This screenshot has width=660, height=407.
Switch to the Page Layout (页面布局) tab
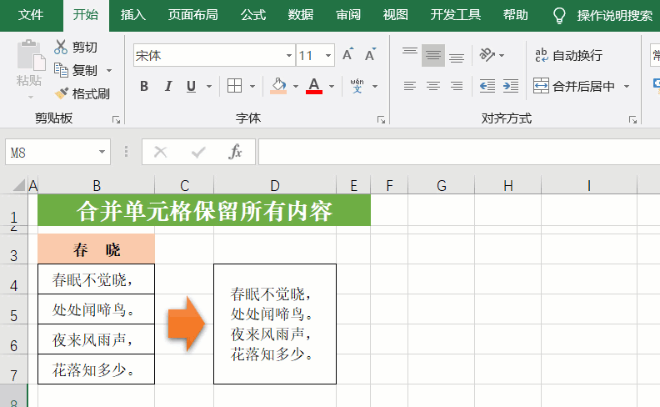(192, 15)
